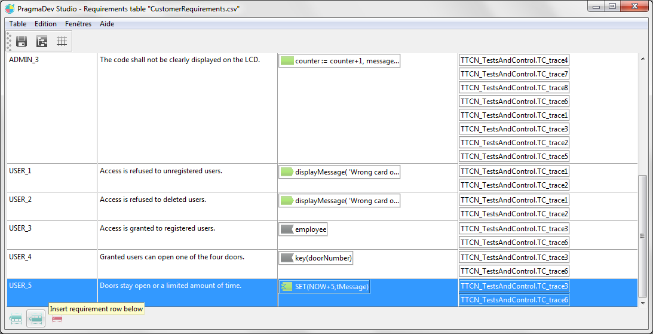The image size is (653, 334).
Task: Click the green task icon beside counter := counter+1
Action: pos(287,61)
